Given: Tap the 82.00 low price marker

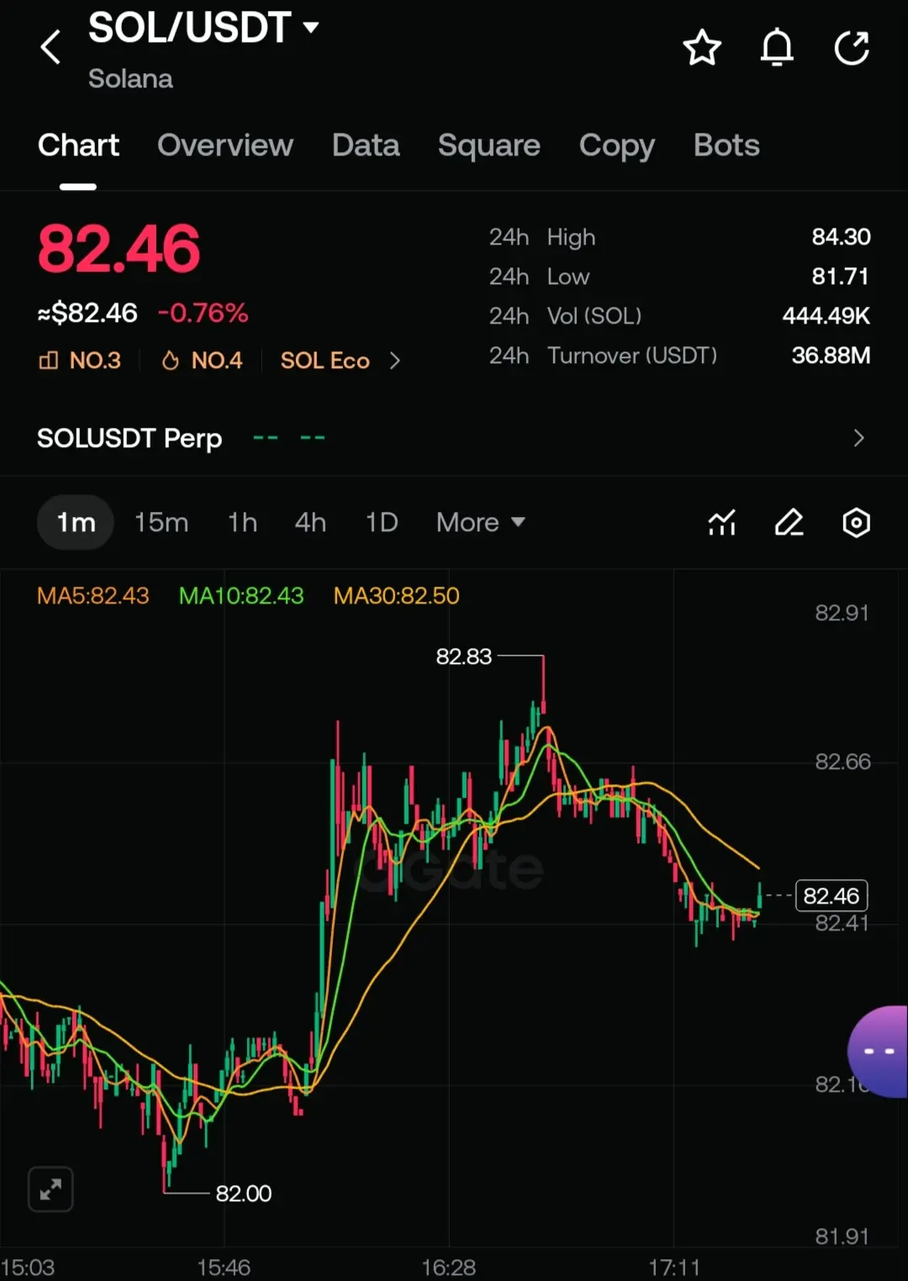Looking at the screenshot, I should pos(244,1194).
